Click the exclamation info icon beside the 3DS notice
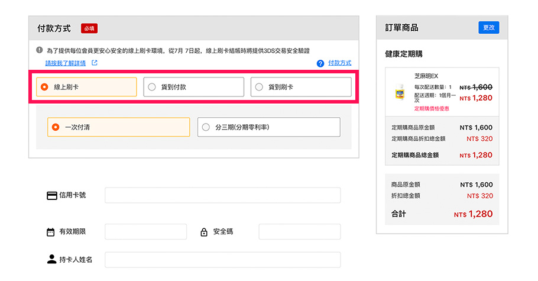 (x=39, y=50)
